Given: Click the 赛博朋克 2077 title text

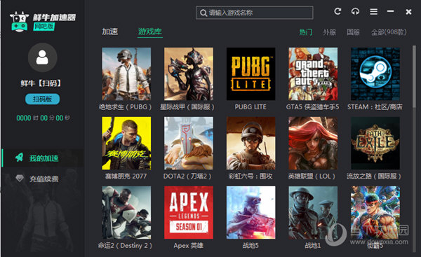Looking at the screenshot, I should pyautogui.click(x=126, y=176).
